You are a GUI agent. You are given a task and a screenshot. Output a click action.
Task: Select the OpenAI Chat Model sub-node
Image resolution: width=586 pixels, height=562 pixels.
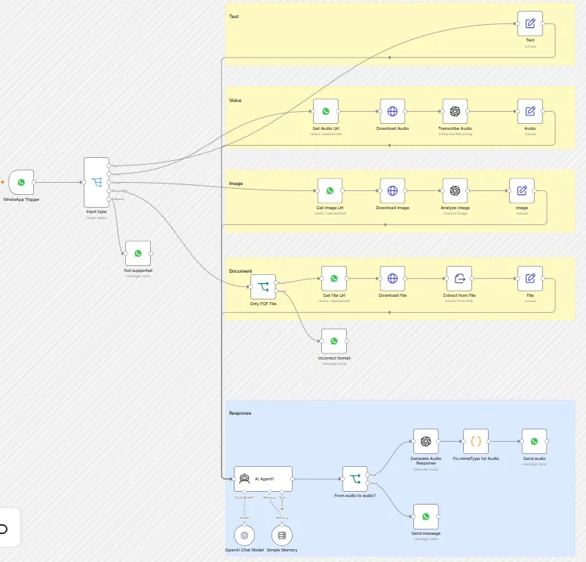(244, 536)
